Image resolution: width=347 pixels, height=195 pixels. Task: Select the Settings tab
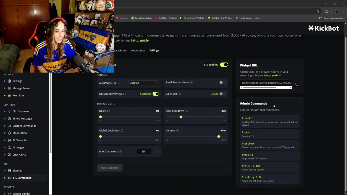[154, 50]
